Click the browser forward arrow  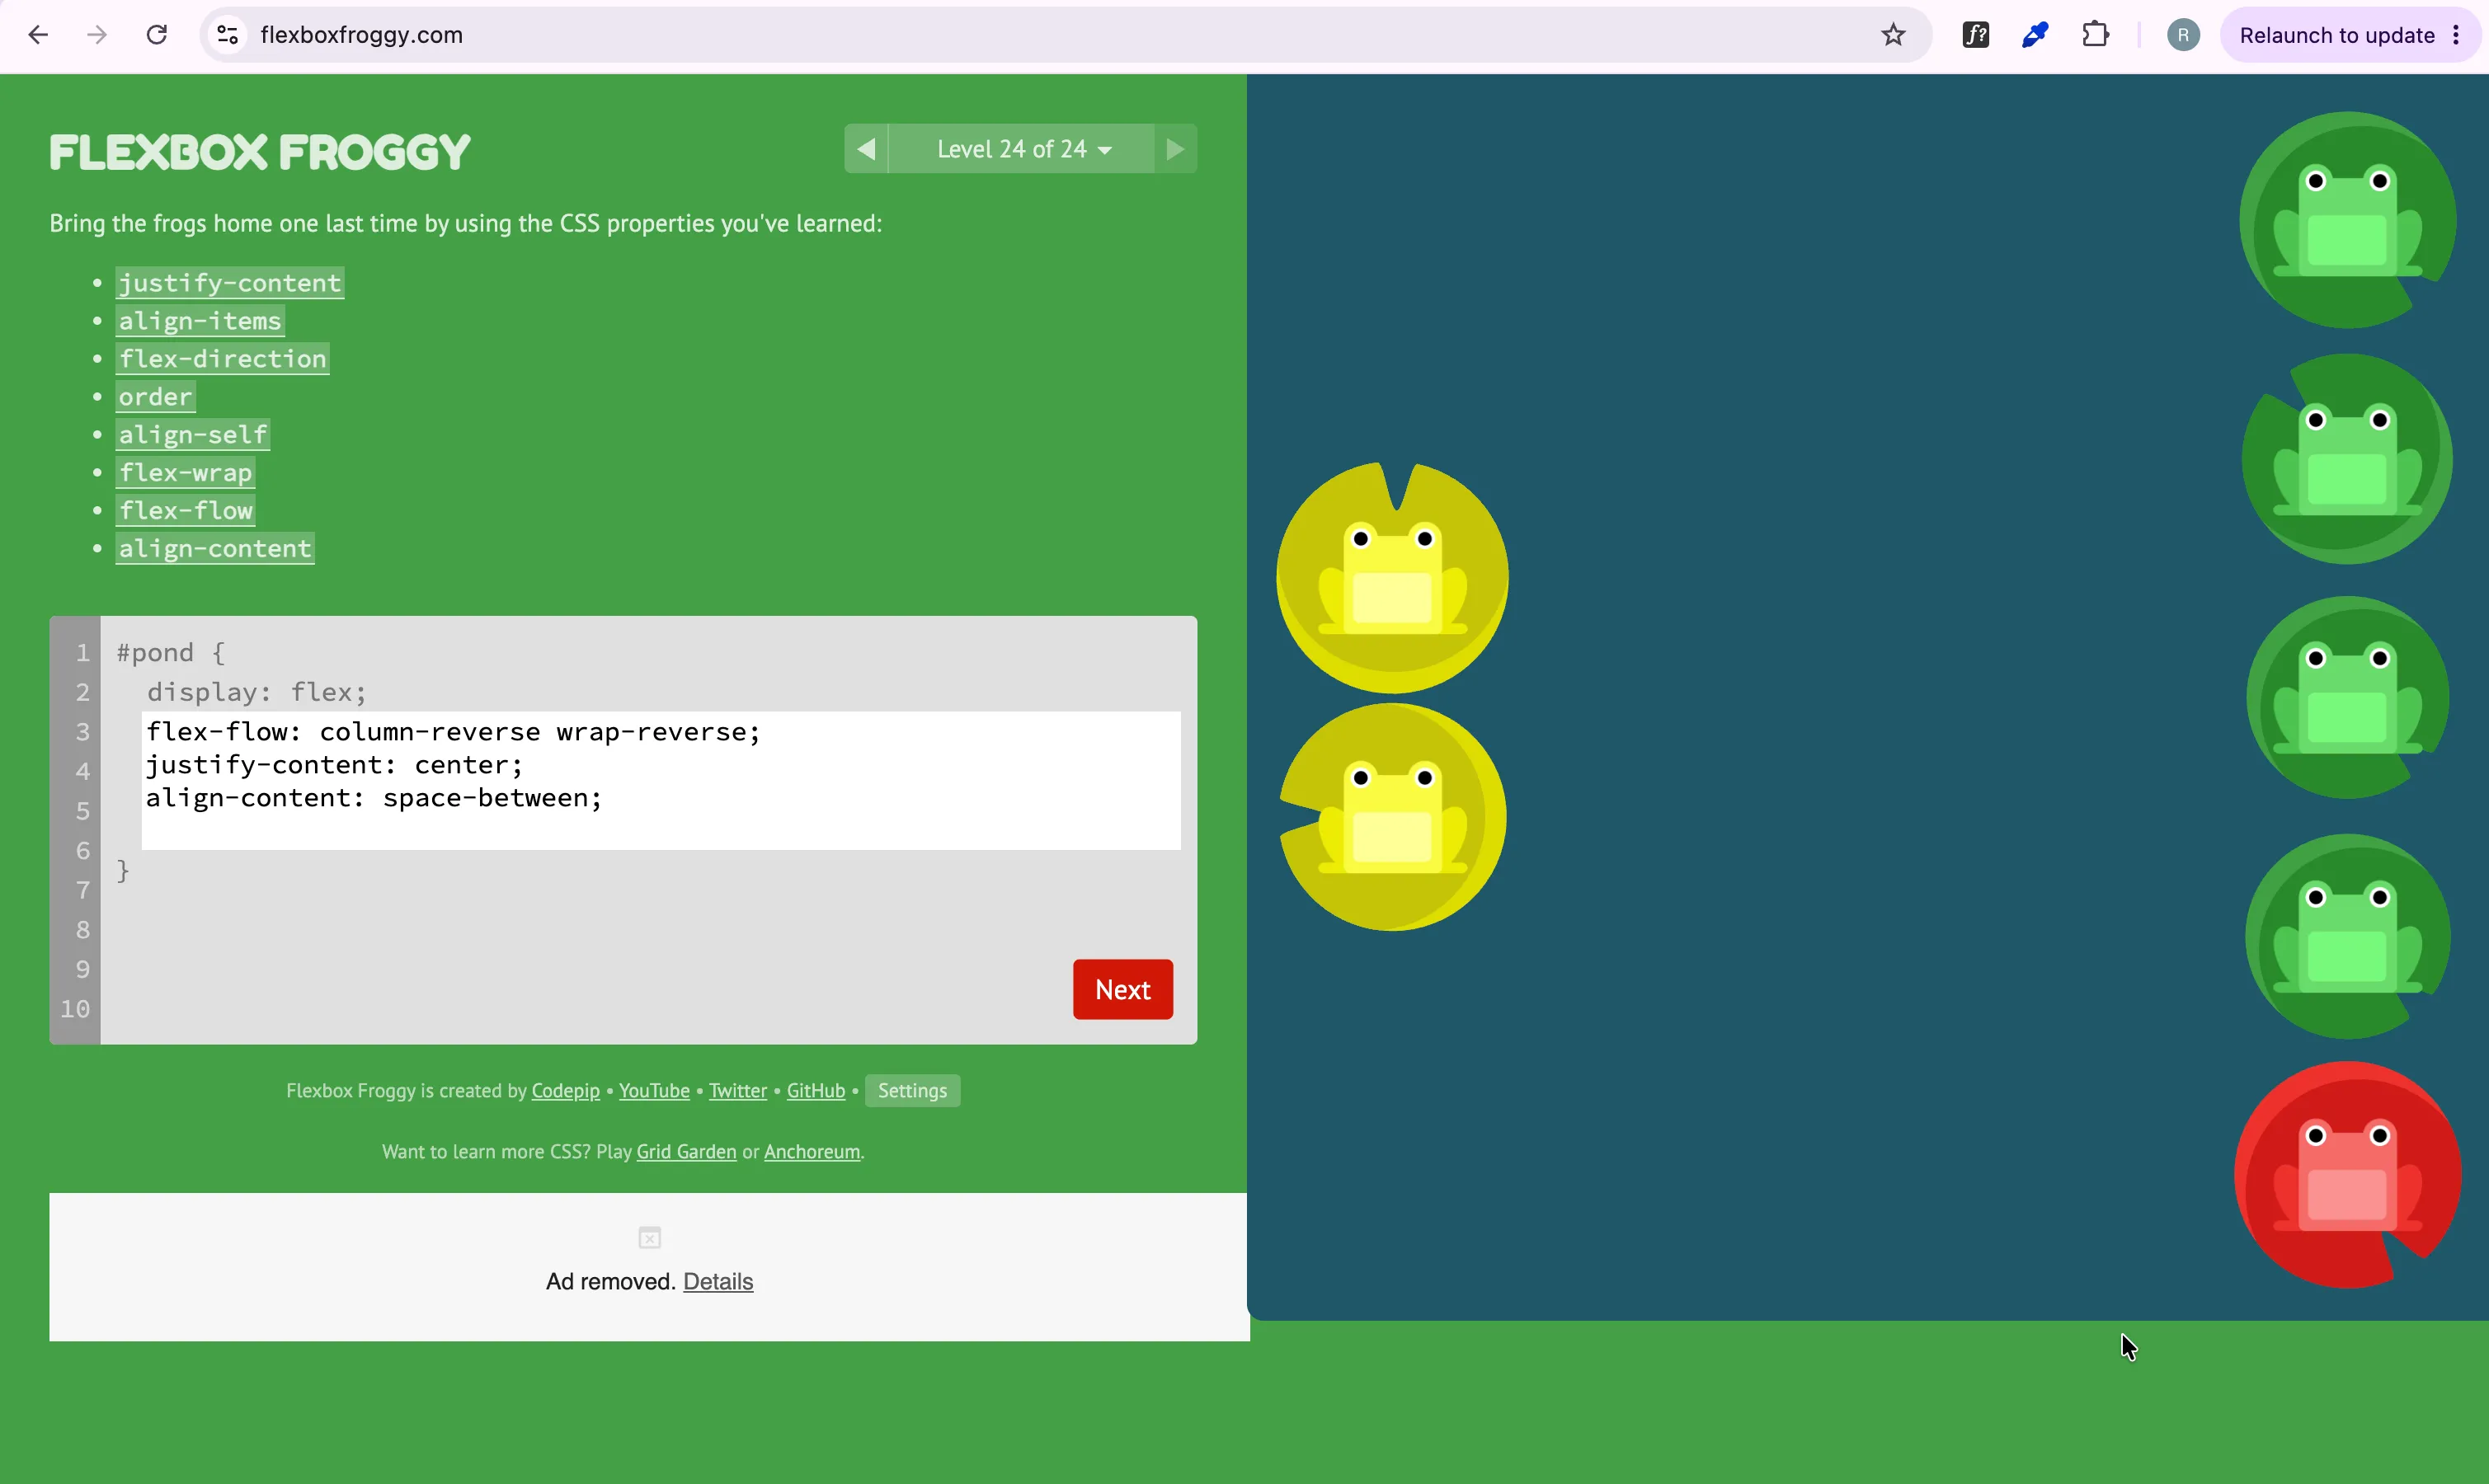(x=97, y=35)
